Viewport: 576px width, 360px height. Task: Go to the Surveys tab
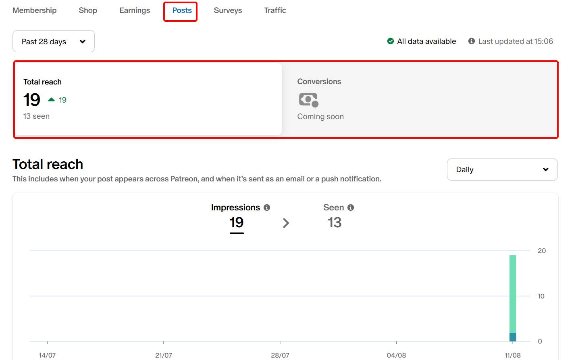[228, 10]
